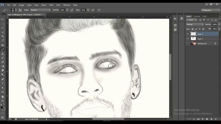Select the Lasso tool

2,28
